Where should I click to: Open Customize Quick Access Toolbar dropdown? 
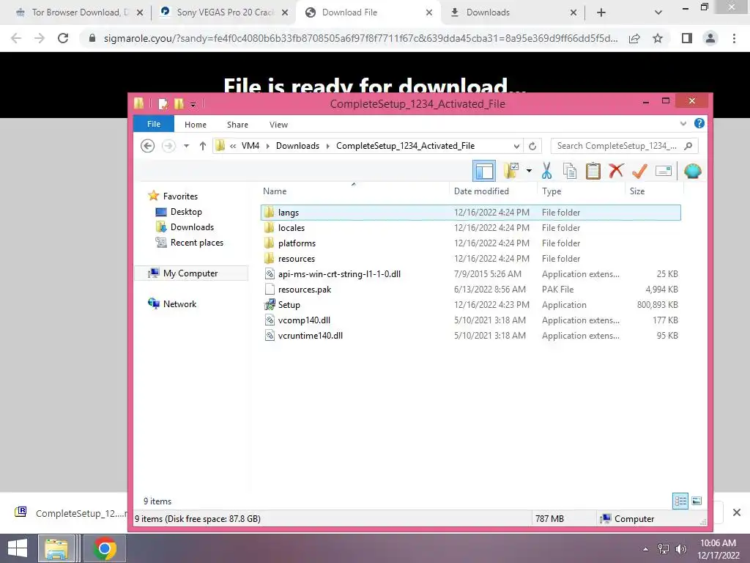click(193, 104)
